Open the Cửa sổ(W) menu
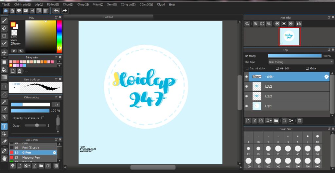The height and width of the screenshot is (173, 335). click(146, 4)
